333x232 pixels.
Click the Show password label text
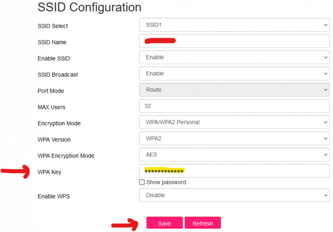[x=166, y=182]
